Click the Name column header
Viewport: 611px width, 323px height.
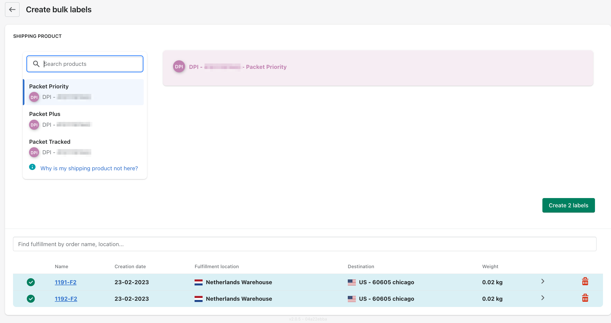point(62,266)
